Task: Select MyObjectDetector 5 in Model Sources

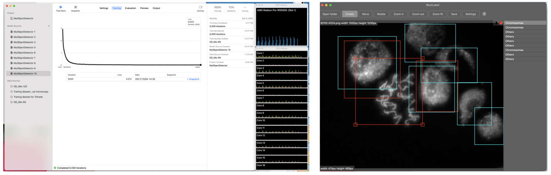Action: tap(24, 47)
